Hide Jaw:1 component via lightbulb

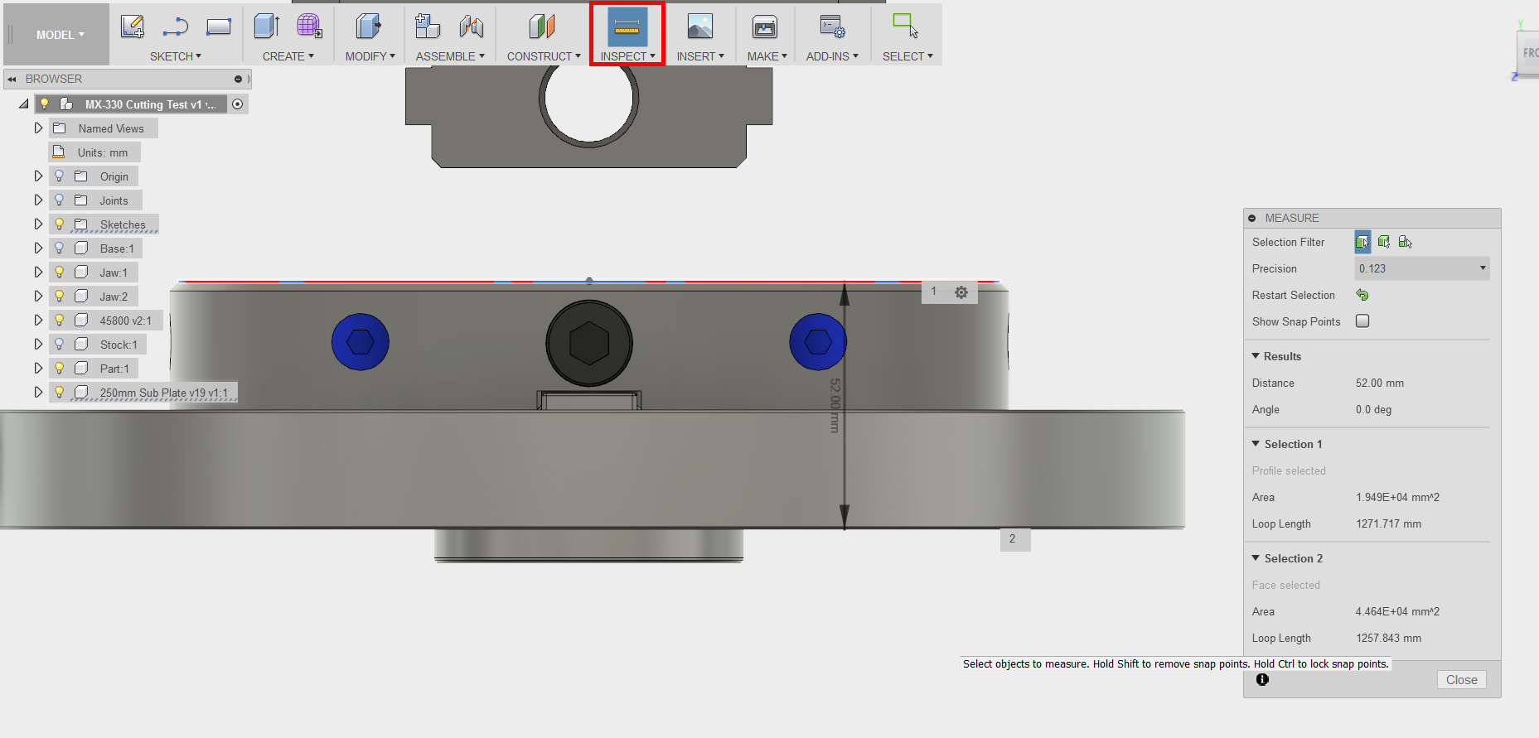59,273
